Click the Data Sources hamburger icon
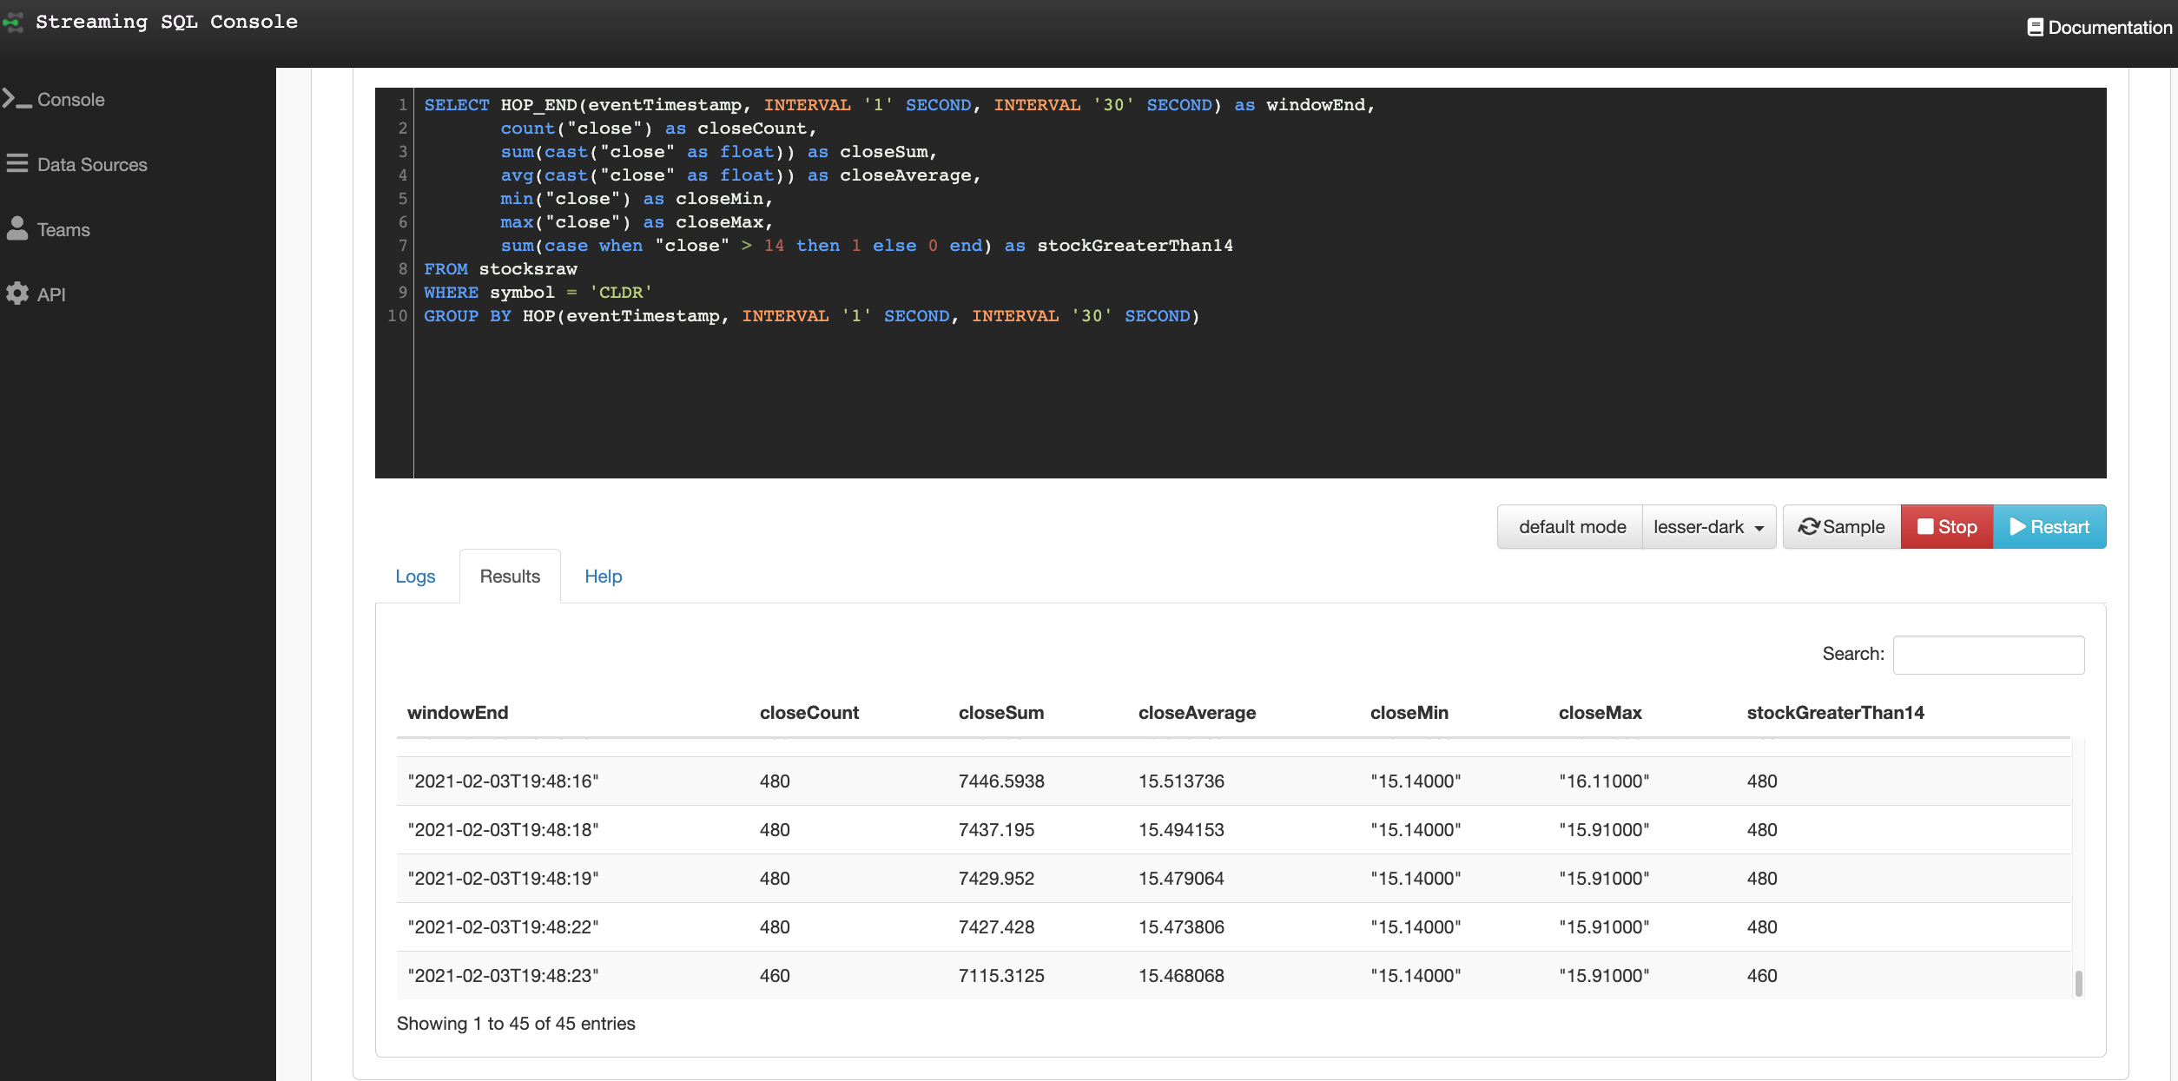The image size is (2178, 1081). (17, 163)
